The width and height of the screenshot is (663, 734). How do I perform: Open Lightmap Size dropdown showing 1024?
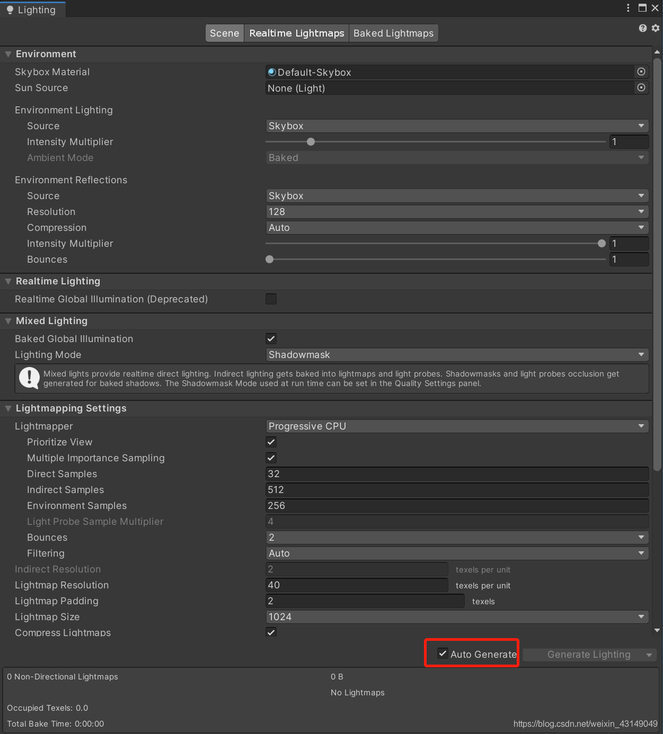[x=457, y=617]
